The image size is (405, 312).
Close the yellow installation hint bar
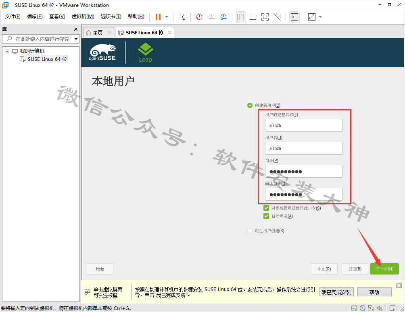[399, 285]
